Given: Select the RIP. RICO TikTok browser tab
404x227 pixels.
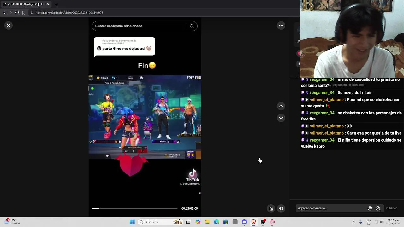Looking at the screenshot, I should point(26,4).
